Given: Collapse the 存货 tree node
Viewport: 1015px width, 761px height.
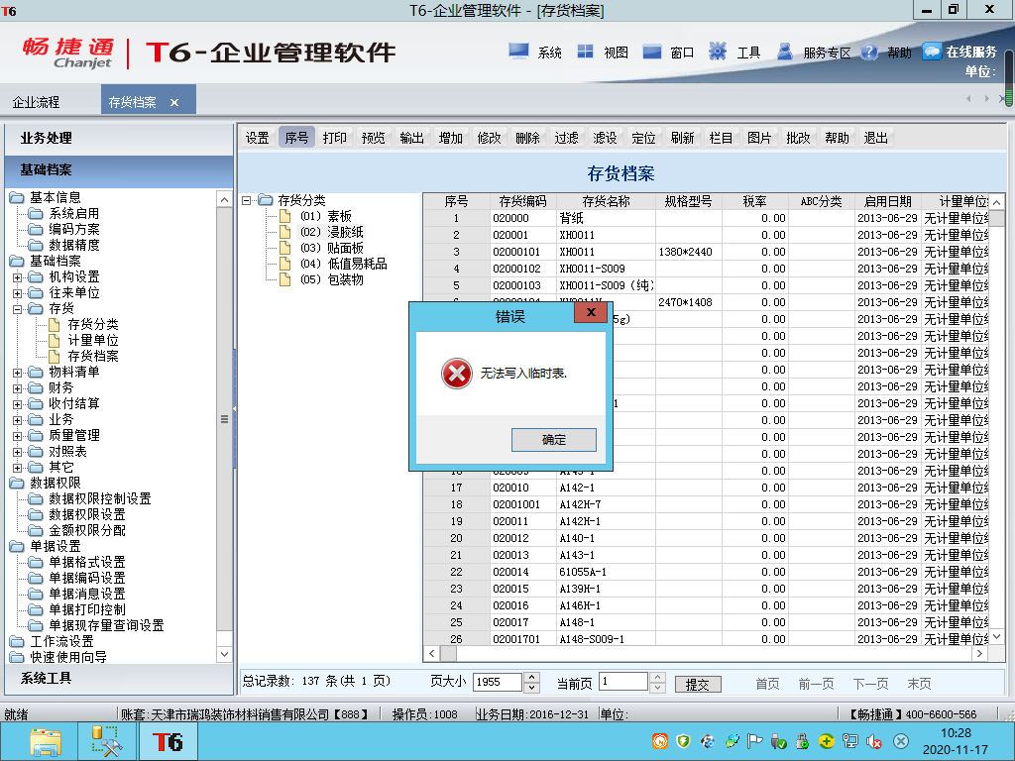Looking at the screenshot, I should coord(18,309).
